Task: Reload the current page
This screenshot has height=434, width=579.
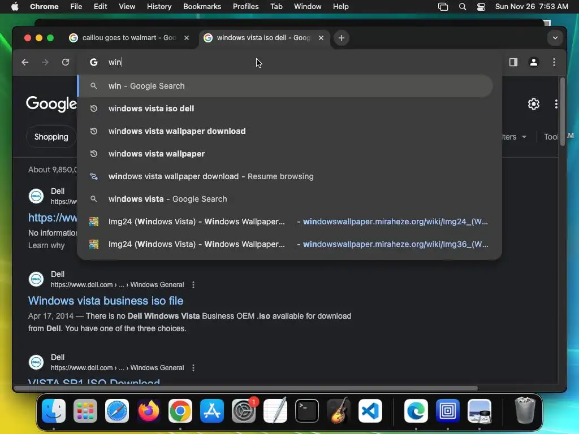Action: (x=66, y=62)
